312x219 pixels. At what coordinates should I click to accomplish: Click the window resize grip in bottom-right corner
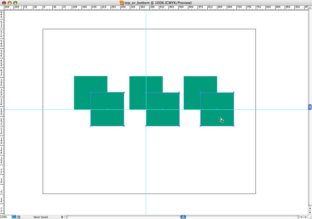pos(310,217)
